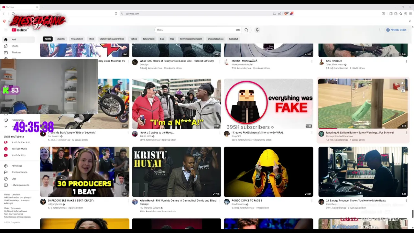The image size is (414, 233).
Task: Open the browser main menu icon
Action: [410, 14]
